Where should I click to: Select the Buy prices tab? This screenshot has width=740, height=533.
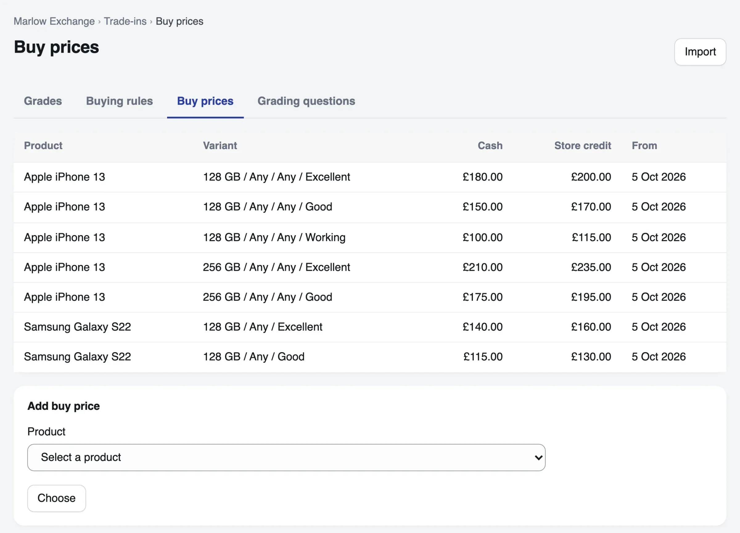pyautogui.click(x=205, y=101)
